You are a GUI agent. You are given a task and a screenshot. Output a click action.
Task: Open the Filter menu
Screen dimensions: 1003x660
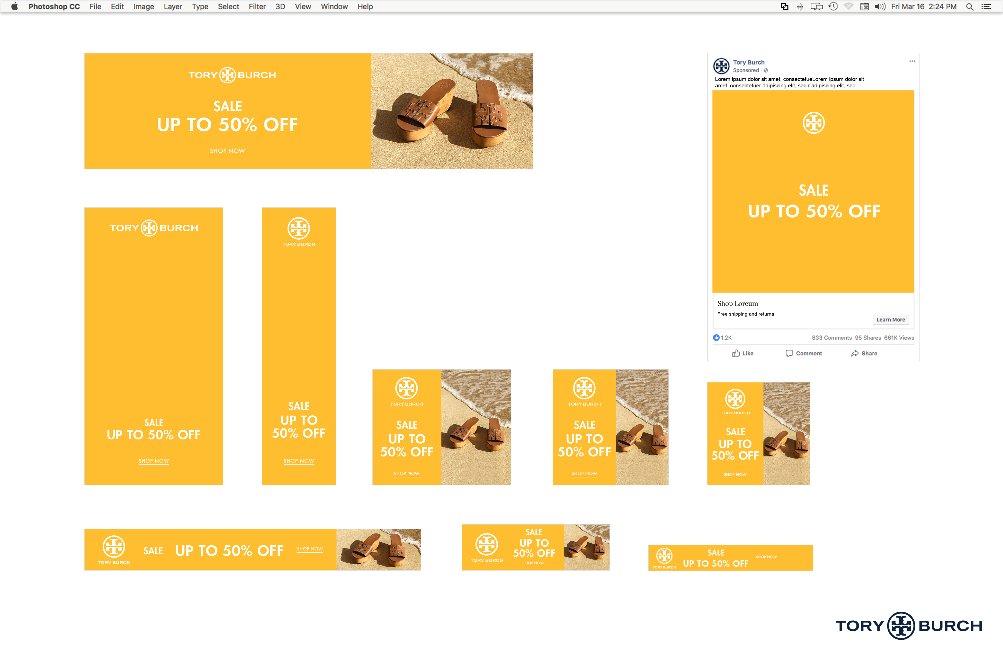coord(257,6)
